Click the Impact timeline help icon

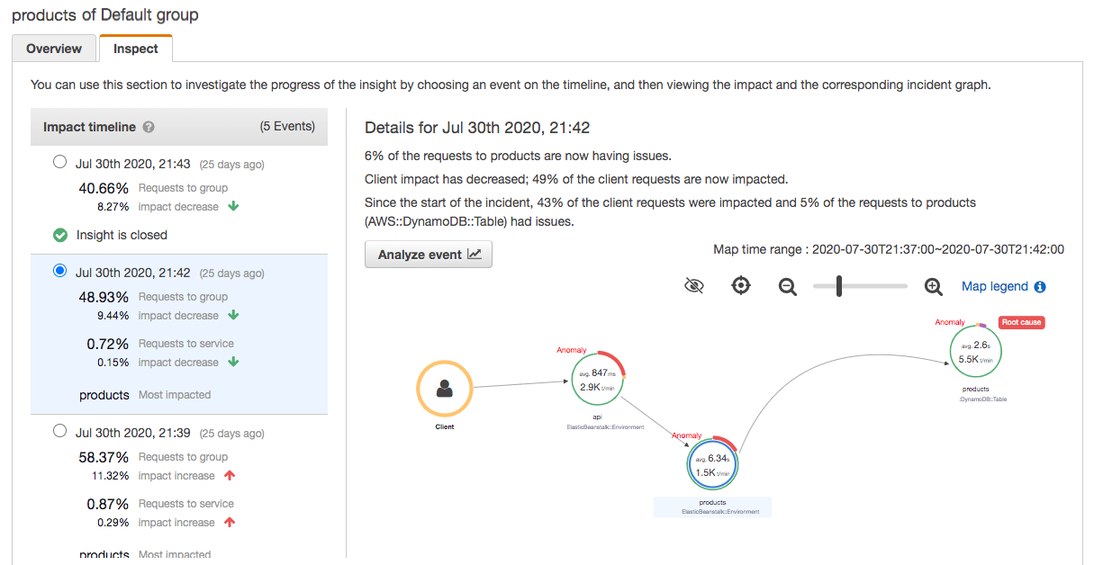point(149,128)
